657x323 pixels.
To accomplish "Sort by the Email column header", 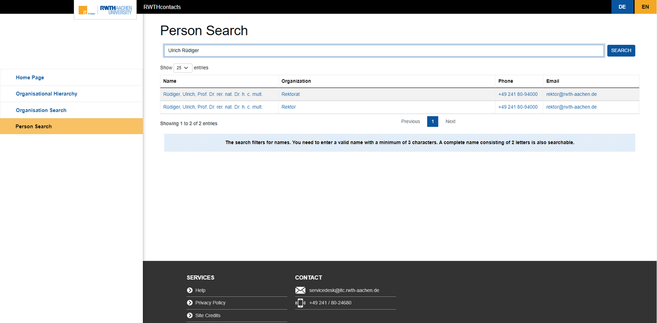I will [x=591, y=81].
